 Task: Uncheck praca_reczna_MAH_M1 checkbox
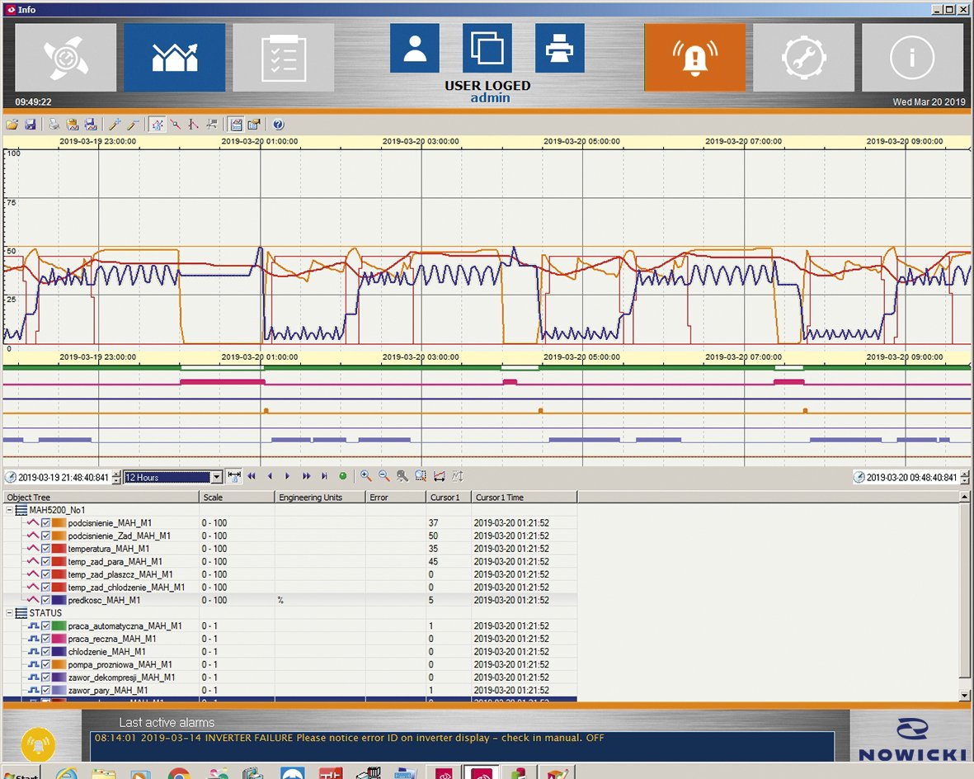[46, 639]
